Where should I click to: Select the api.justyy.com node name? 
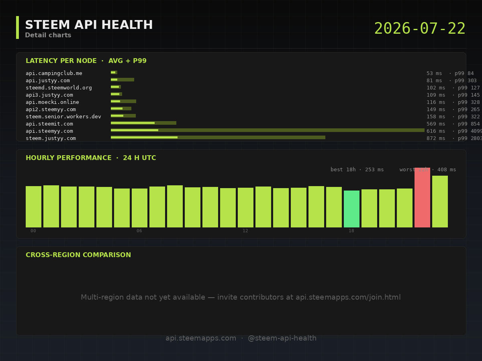[48, 81]
